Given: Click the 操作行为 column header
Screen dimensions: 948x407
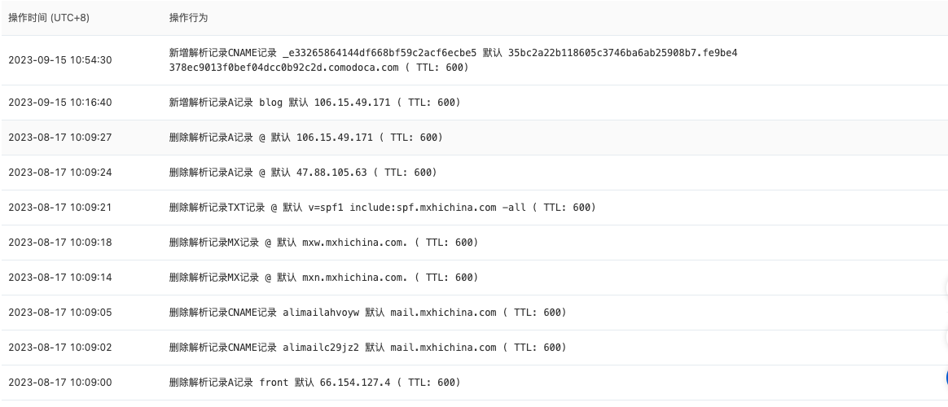Looking at the screenshot, I should [188, 18].
